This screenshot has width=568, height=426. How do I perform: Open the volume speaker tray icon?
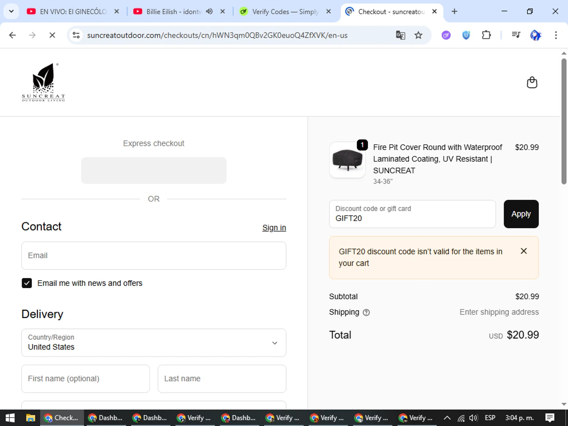[473, 418]
